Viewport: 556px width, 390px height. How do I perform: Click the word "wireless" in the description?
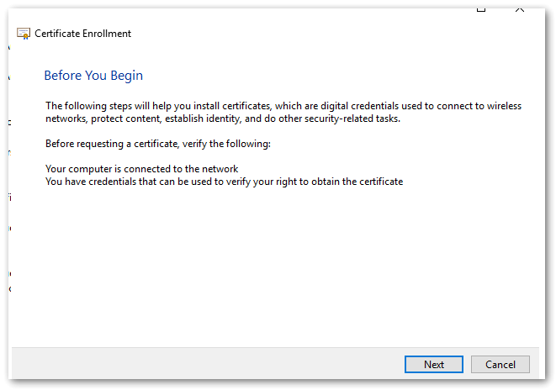click(x=503, y=106)
